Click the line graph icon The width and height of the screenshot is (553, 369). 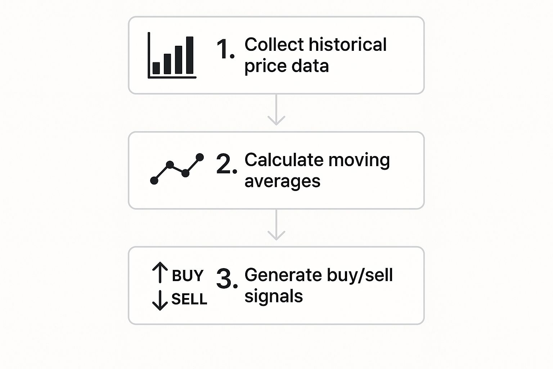point(177,169)
